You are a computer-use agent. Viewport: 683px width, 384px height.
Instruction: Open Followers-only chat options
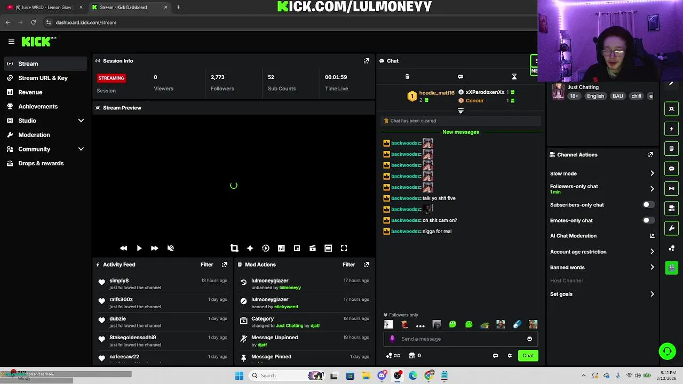pyautogui.click(x=602, y=189)
